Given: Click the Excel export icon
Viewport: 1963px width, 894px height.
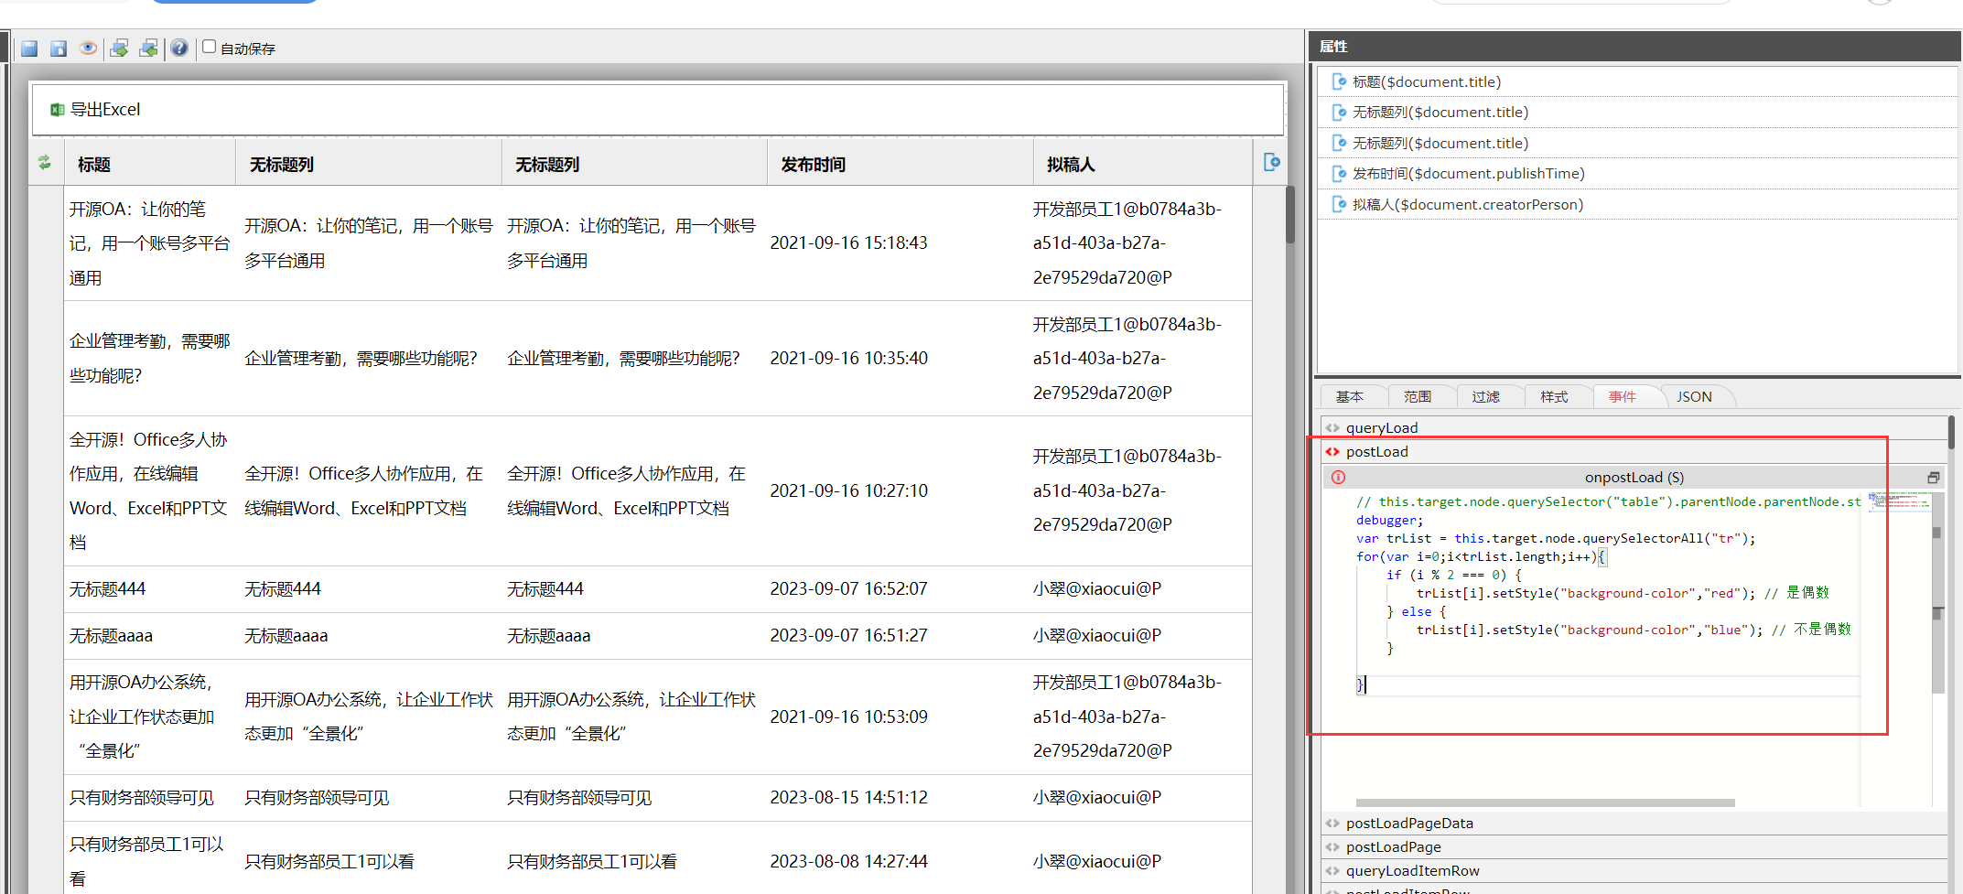Looking at the screenshot, I should [57, 110].
